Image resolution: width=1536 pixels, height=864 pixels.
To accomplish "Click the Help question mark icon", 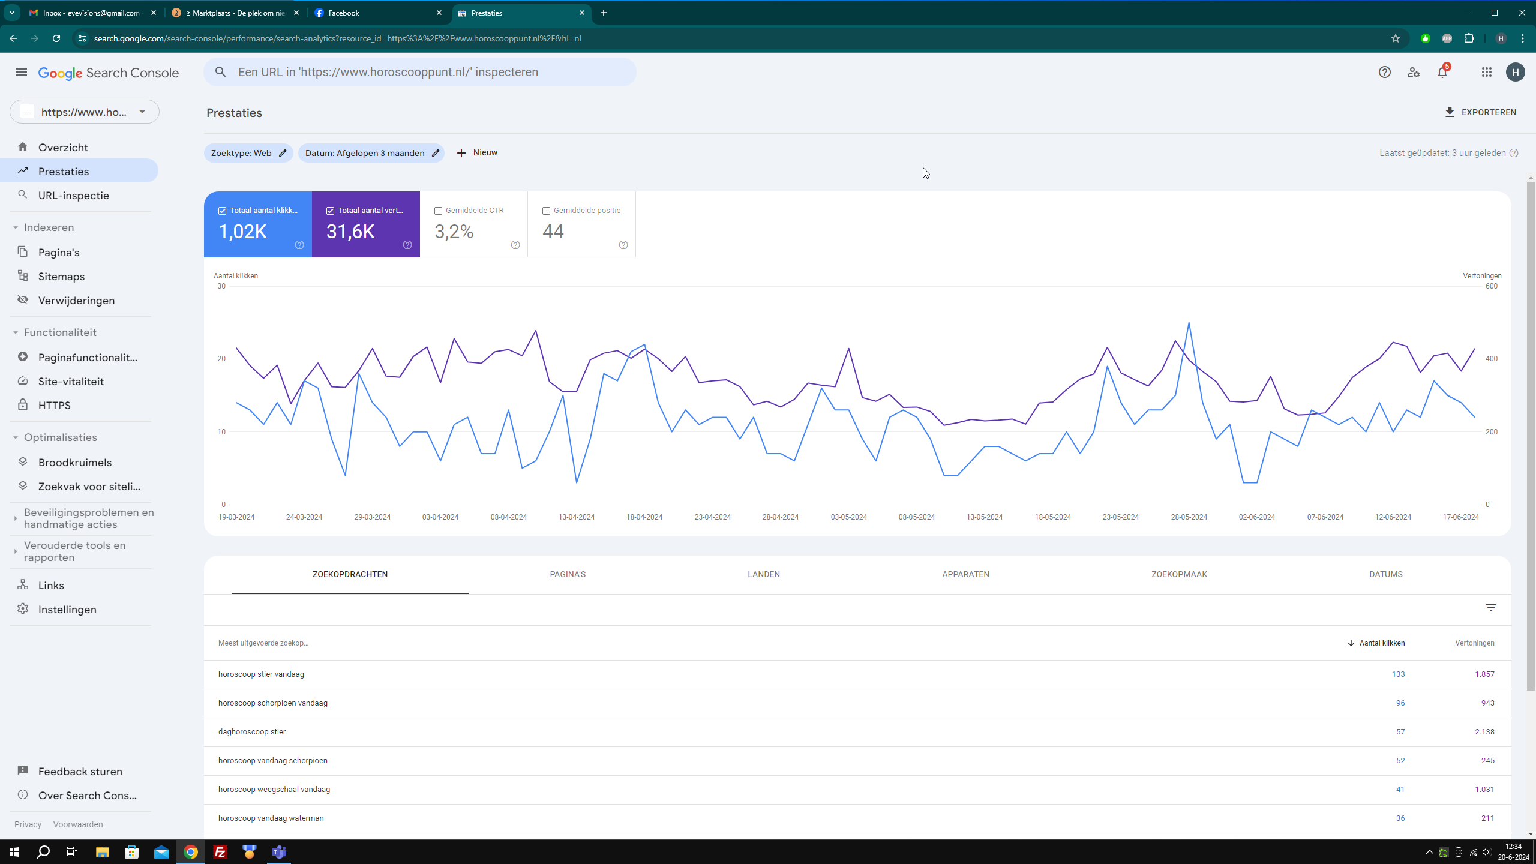I will coord(1384,72).
